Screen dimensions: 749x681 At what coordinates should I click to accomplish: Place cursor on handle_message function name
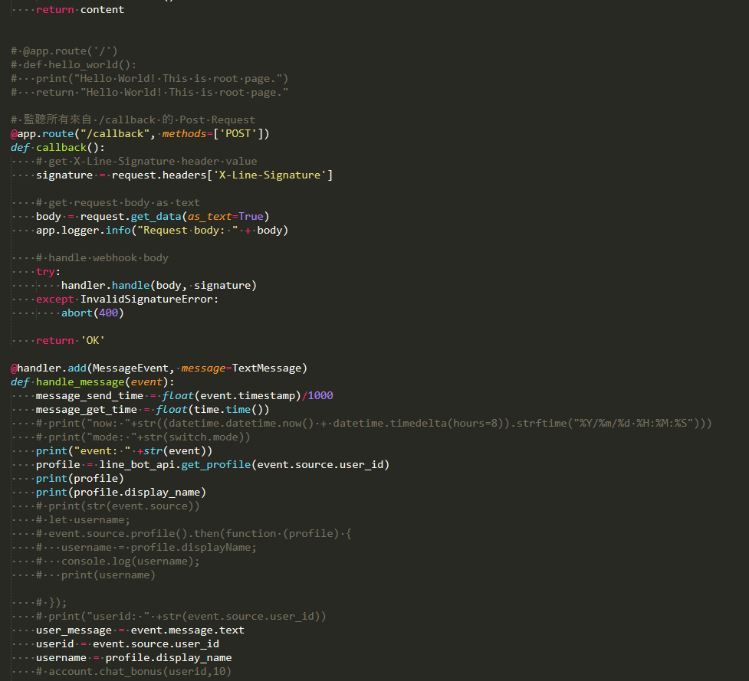[x=80, y=382]
